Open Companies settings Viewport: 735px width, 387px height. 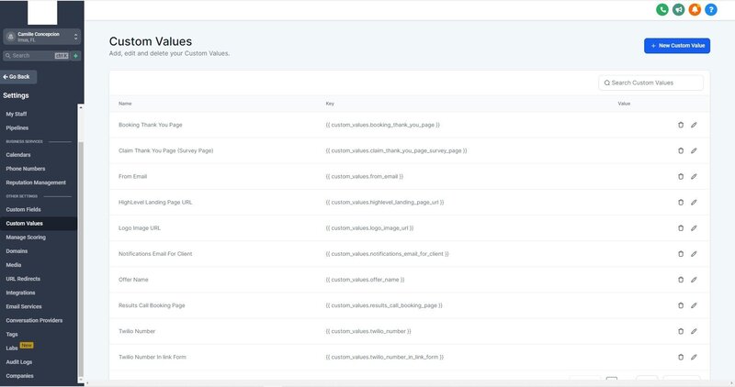click(x=19, y=376)
